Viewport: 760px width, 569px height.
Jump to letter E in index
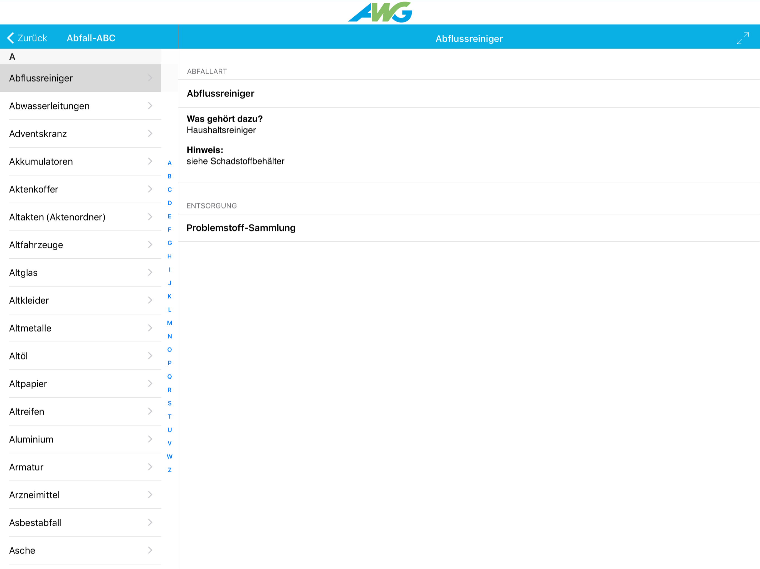point(169,216)
